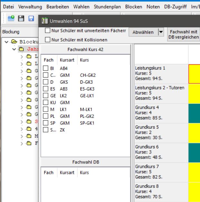
Task: Click Kursart column header in Fachwahl DB
Action: tap(67, 172)
